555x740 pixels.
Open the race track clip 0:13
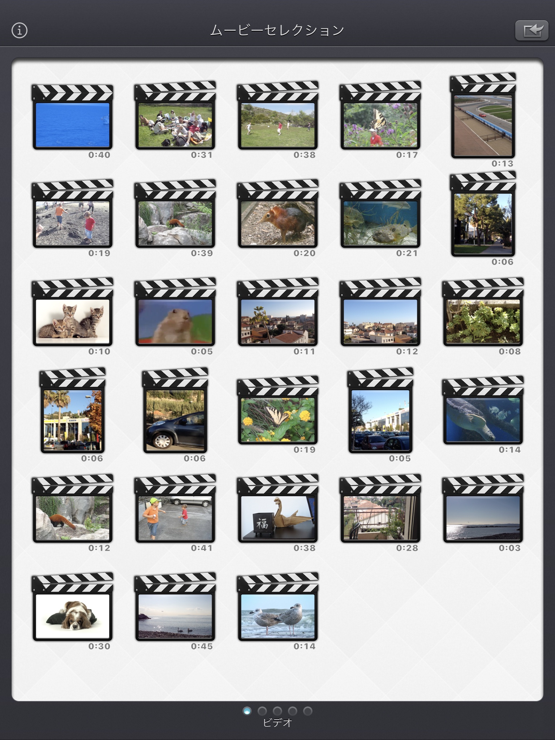483,116
